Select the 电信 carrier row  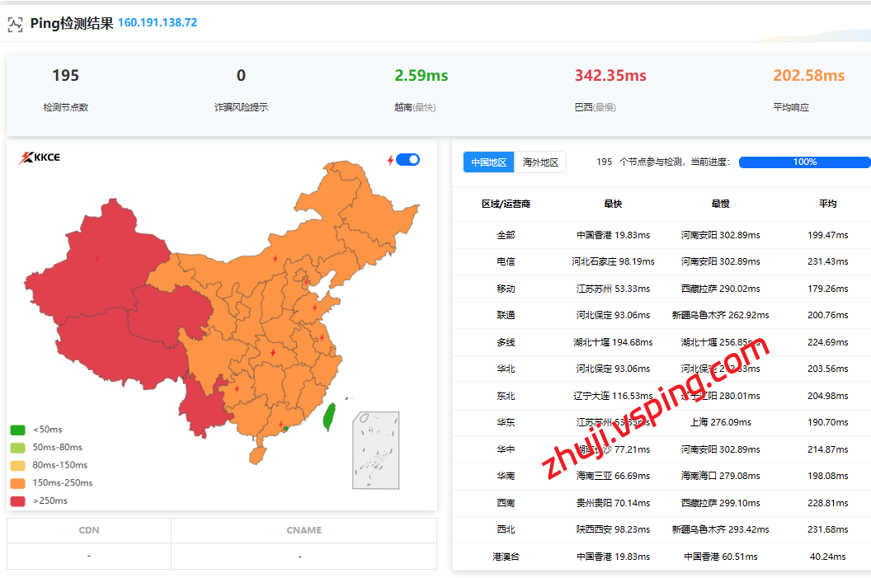506,261
